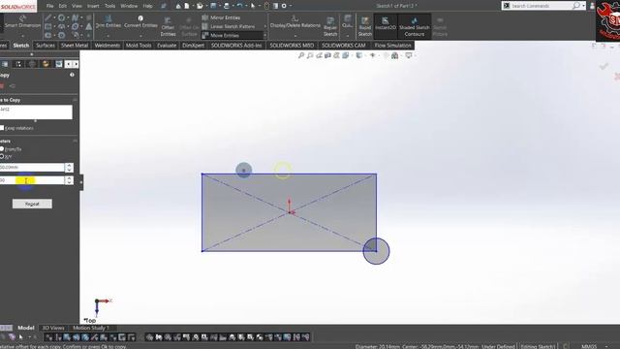The height and width of the screenshot is (349, 620).
Task: Select Mirror Entities in the ribbon
Action: click(221, 17)
